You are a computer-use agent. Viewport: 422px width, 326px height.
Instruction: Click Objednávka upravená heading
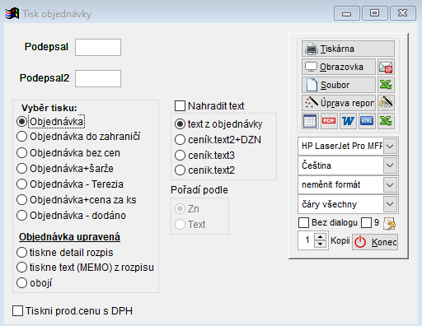69,237
